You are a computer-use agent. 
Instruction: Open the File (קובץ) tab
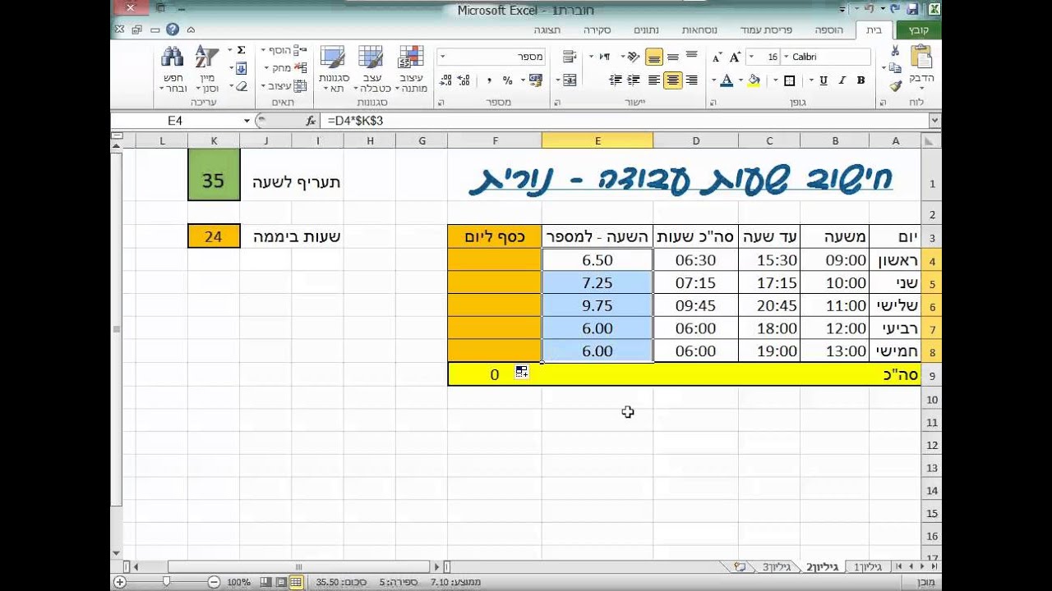click(920, 30)
